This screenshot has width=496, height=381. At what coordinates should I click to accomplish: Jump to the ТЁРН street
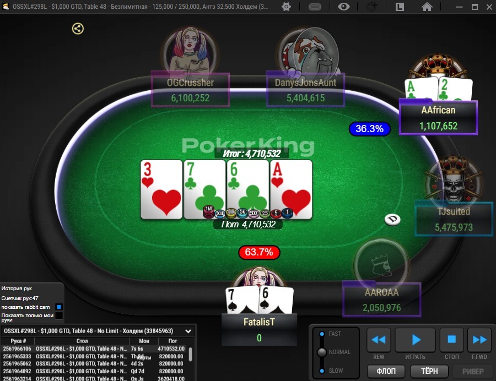click(429, 371)
